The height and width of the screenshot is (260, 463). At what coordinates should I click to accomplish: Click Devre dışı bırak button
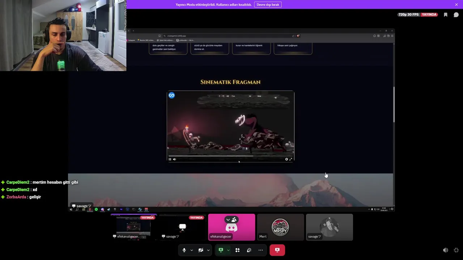[x=268, y=5]
